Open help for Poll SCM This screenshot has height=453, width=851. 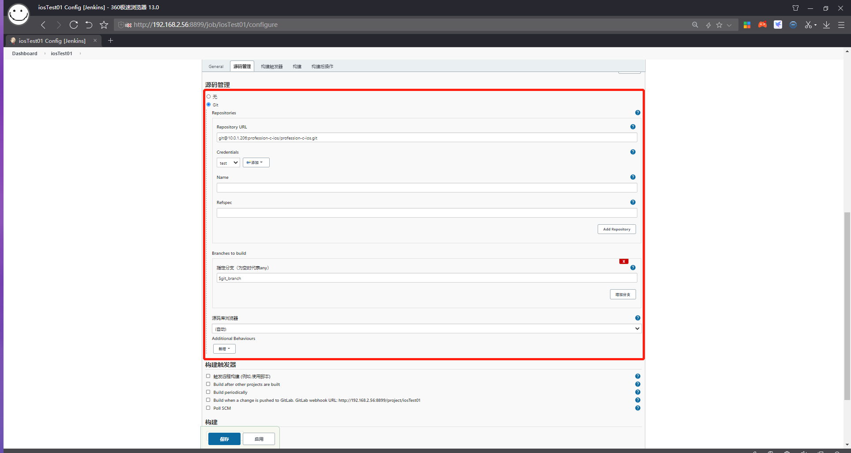point(637,408)
